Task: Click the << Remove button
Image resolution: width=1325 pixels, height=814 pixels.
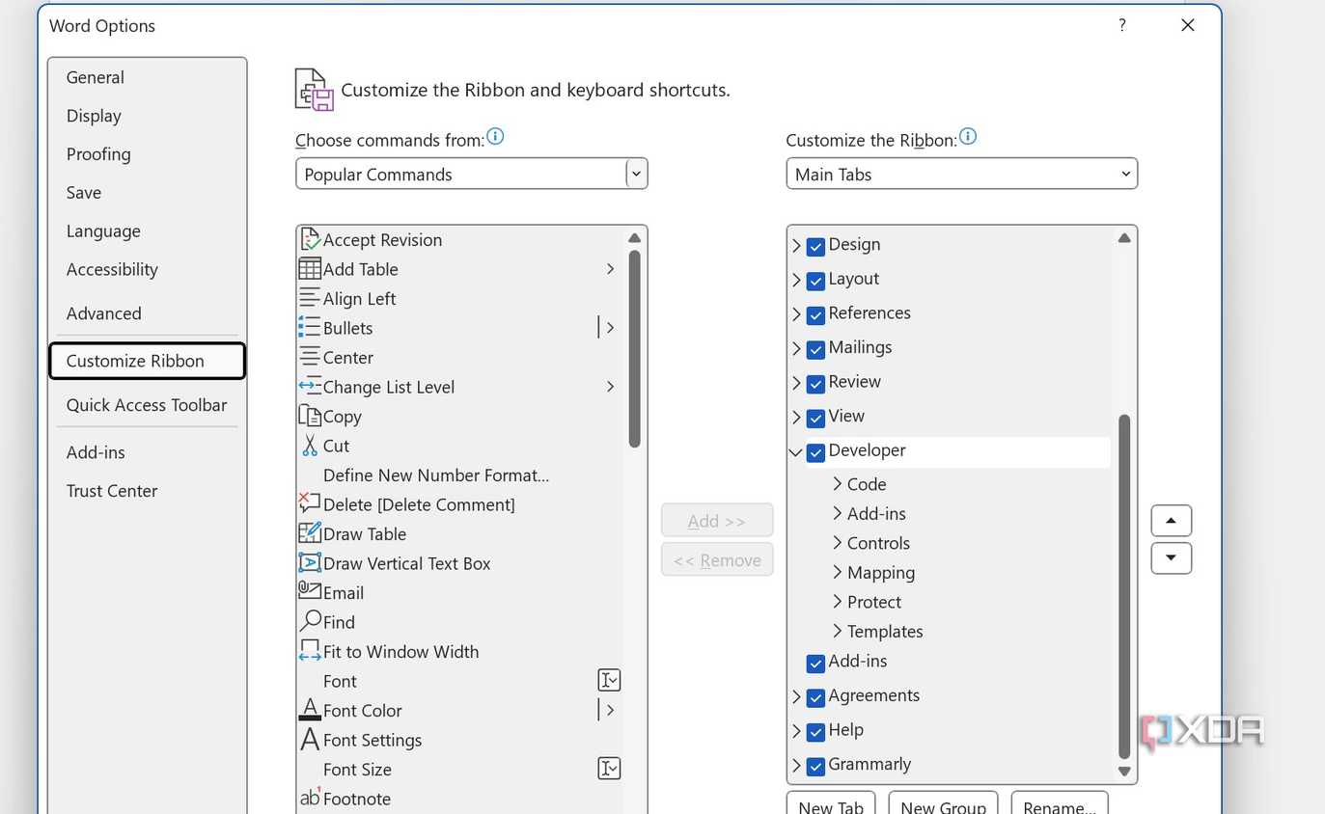Action: pyautogui.click(x=717, y=559)
